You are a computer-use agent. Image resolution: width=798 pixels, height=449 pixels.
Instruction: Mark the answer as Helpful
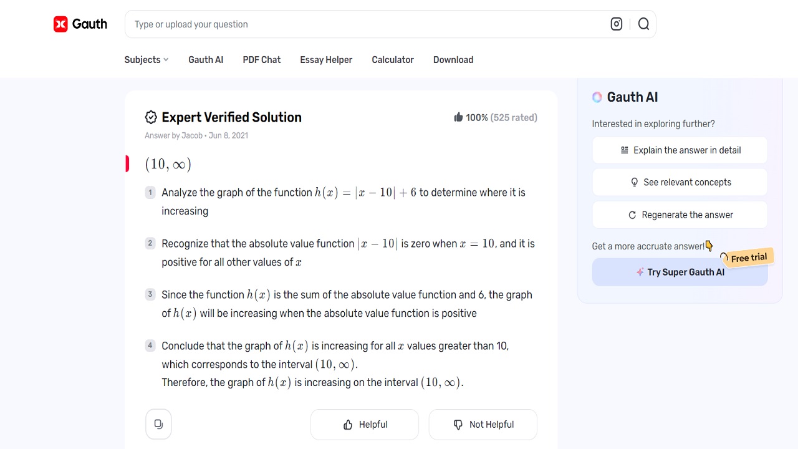[x=365, y=425]
